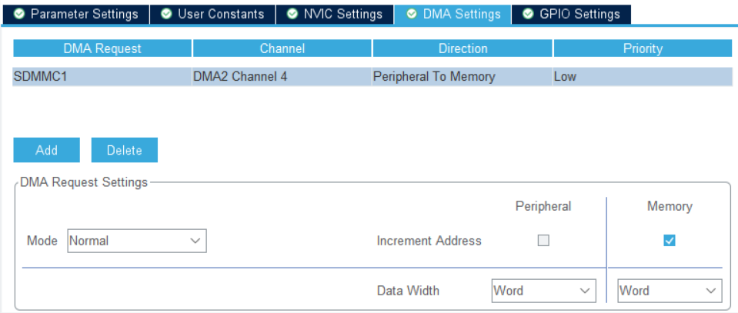Switch to the Parameter Settings tab
This screenshot has height=313, width=738.
coord(75,14)
